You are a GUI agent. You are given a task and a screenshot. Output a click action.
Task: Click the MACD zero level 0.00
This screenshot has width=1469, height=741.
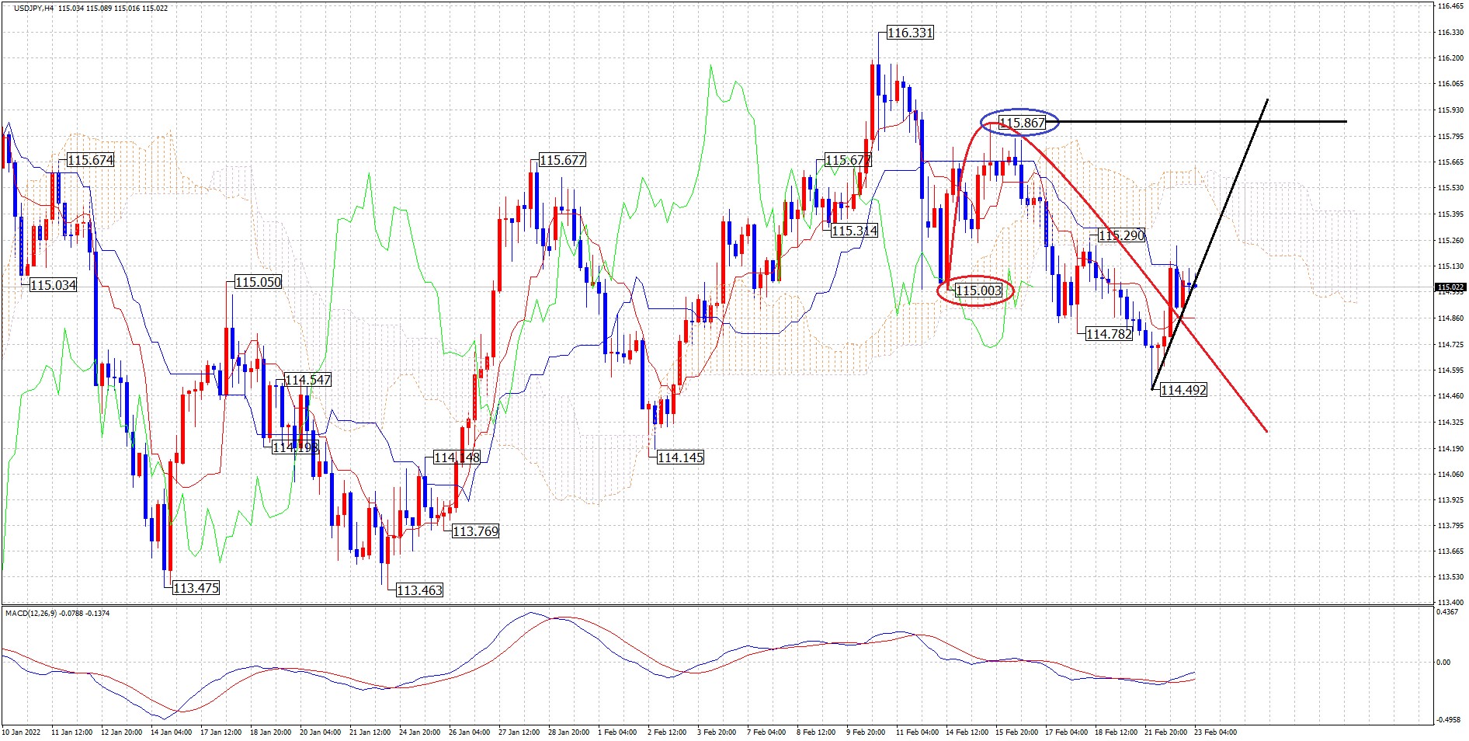click(1443, 663)
